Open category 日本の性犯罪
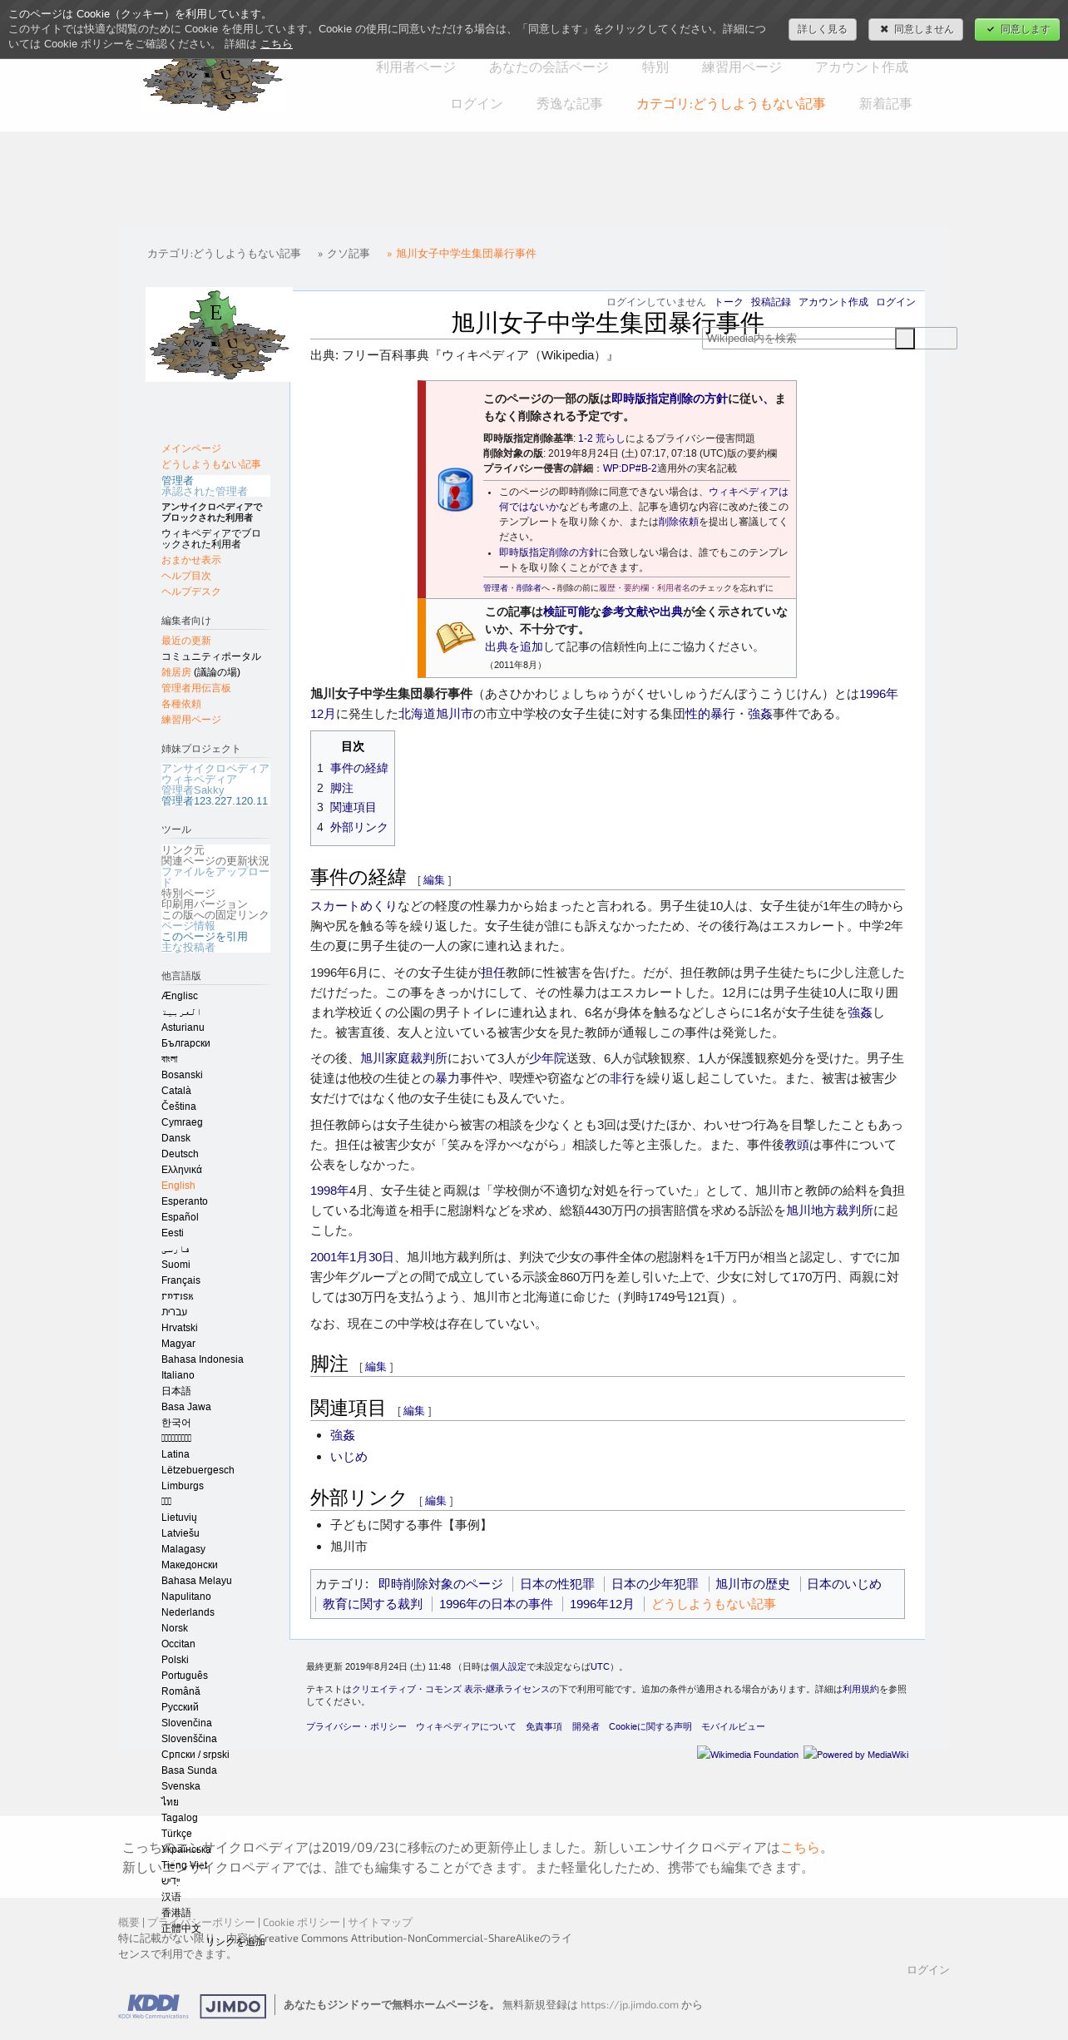Image resolution: width=1068 pixels, height=2040 pixels. [557, 1584]
